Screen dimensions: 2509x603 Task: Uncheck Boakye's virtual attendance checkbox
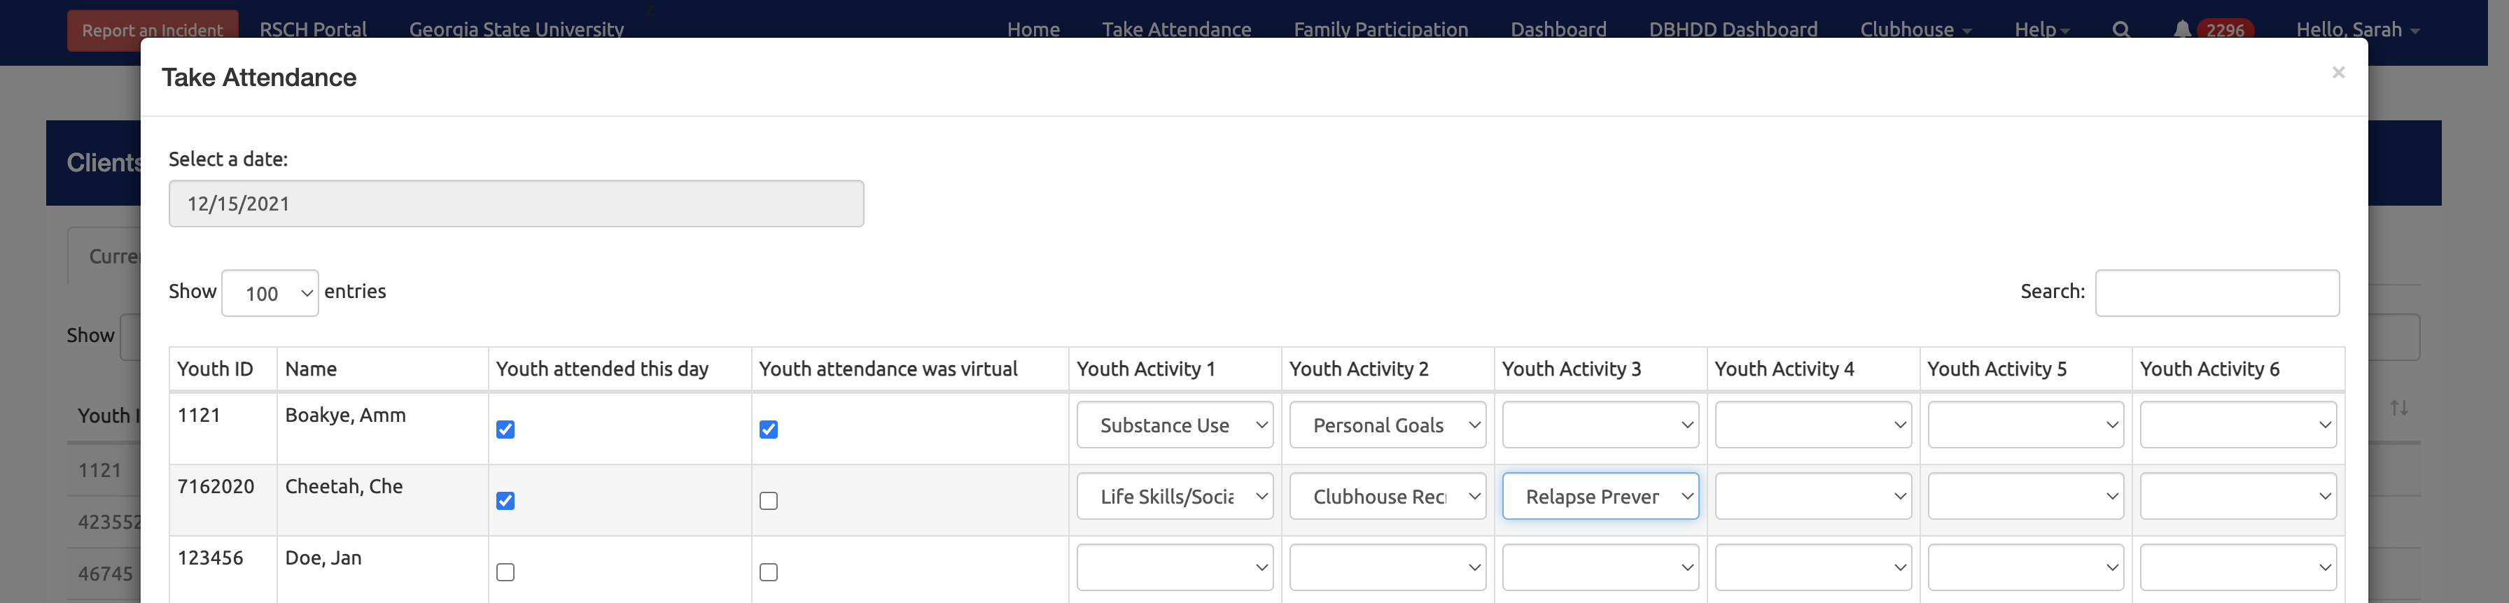(x=769, y=429)
